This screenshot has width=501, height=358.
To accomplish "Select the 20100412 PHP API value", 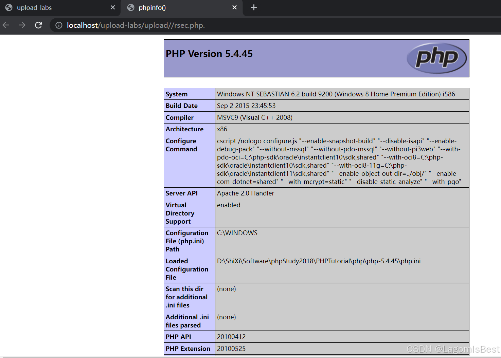I will [x=231, y=337].
